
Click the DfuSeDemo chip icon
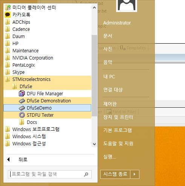click(x=22, y=108)
